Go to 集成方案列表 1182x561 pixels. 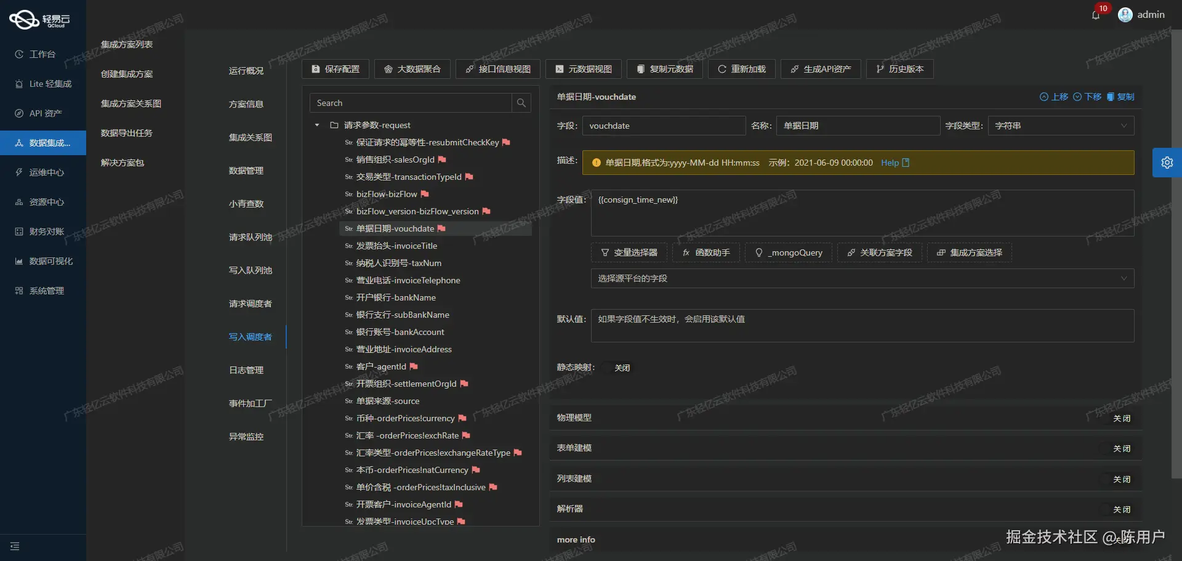(x=127, y=44)
